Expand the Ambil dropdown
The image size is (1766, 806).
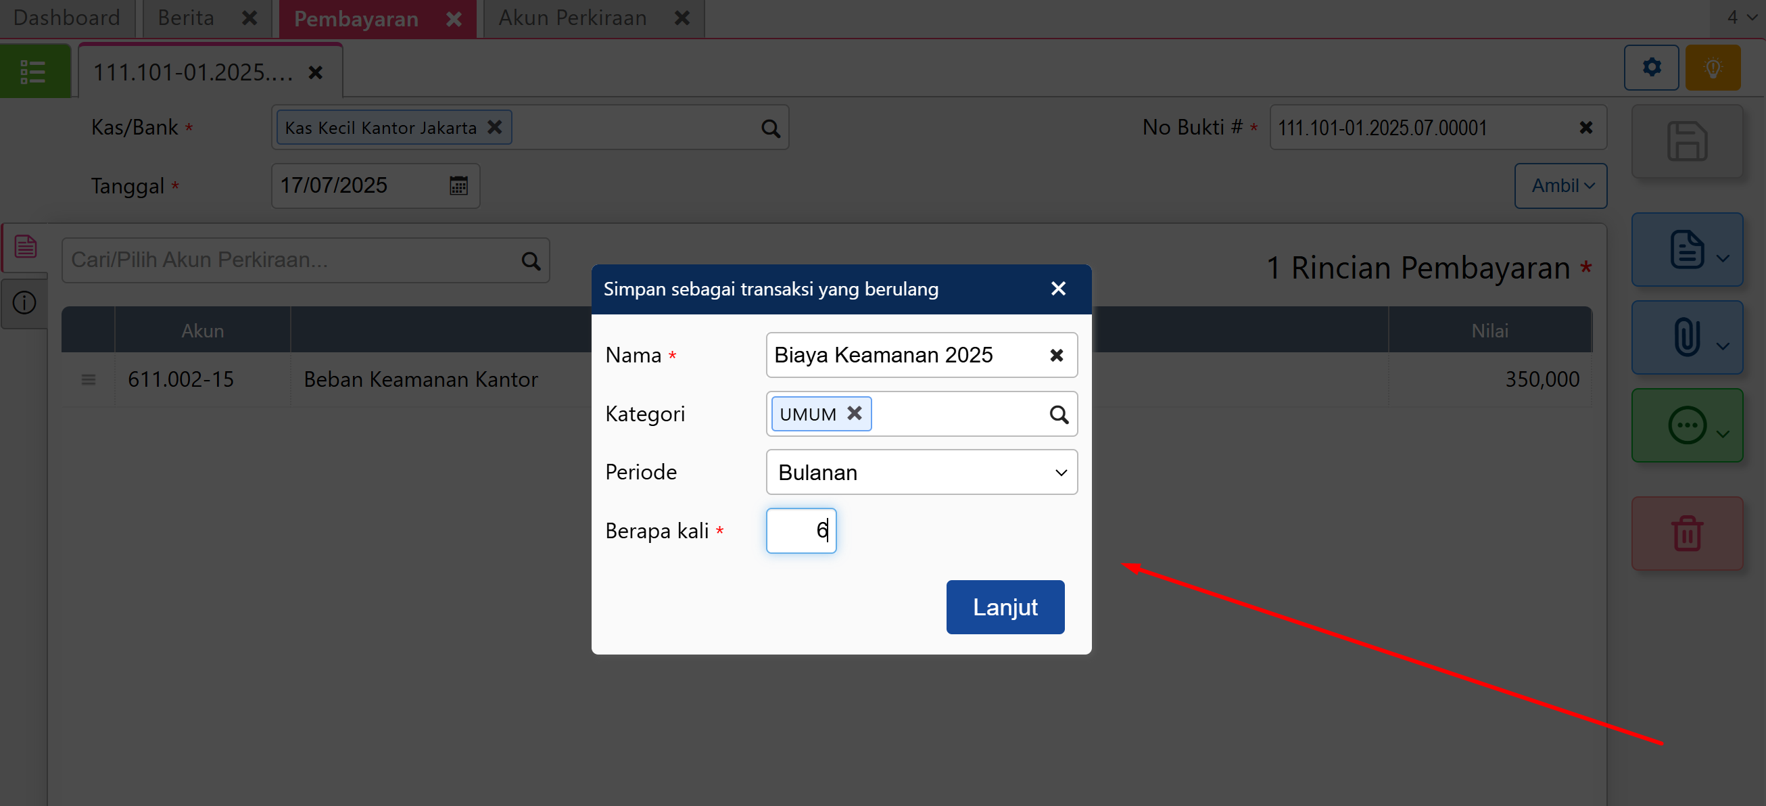[x=1560, y=186]
